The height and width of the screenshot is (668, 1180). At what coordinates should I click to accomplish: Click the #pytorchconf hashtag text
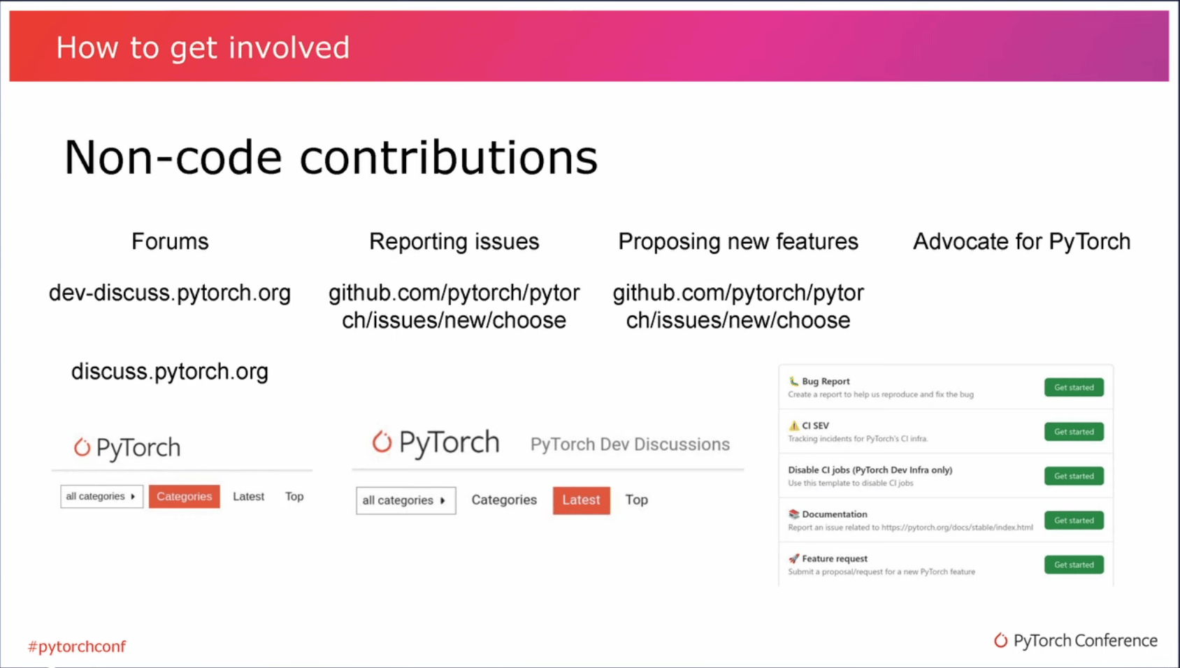click(x=77, y=647)
